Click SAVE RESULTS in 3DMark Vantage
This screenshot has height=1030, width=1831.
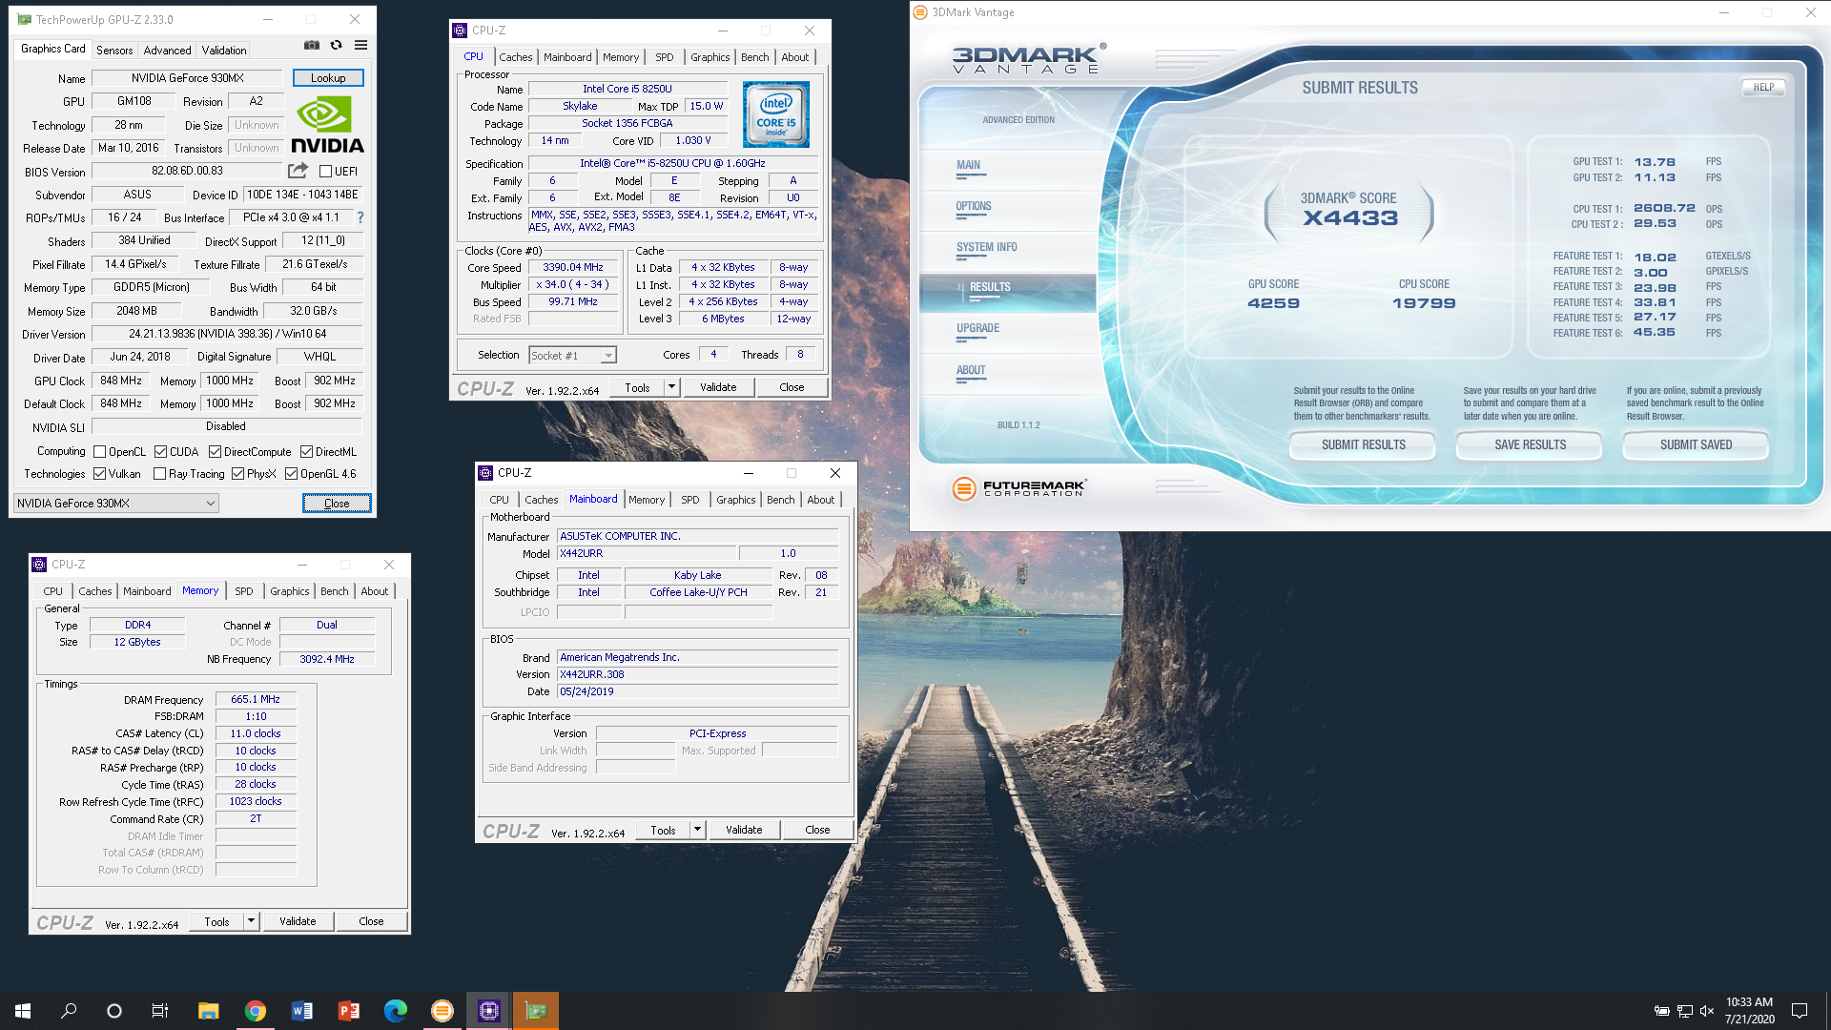pyautogui.click(x=1530, y=445)
